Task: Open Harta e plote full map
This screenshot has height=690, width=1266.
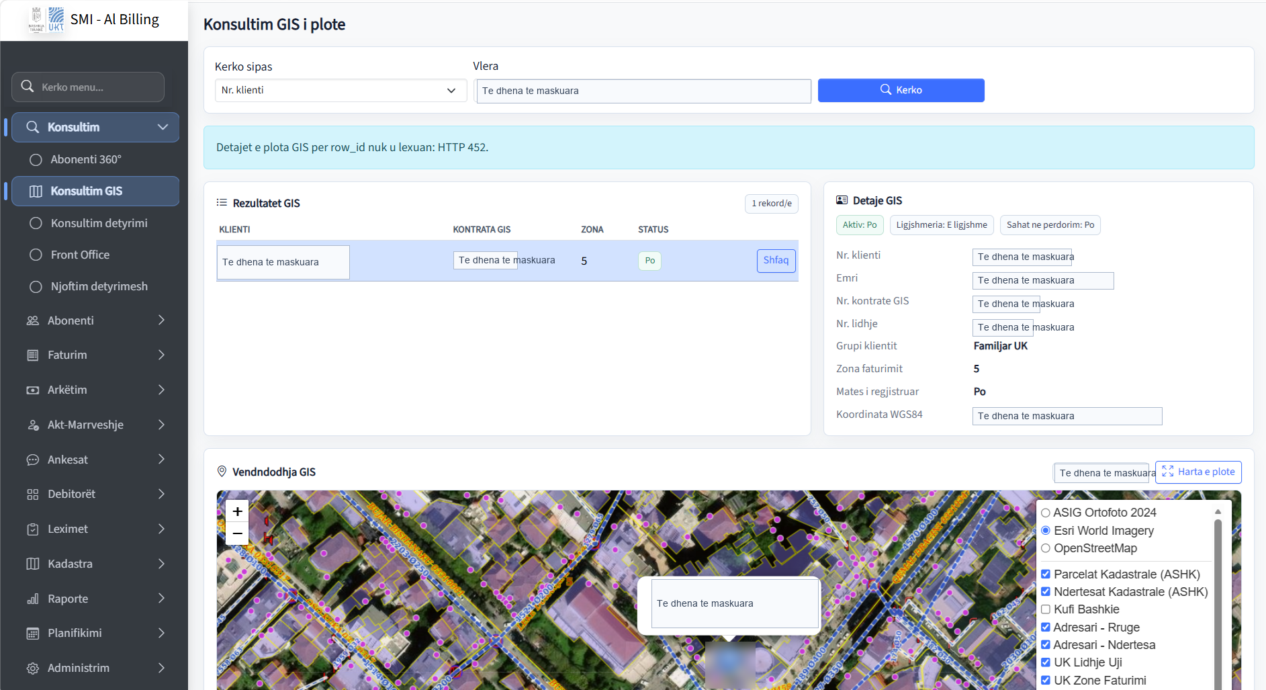Action: click(1198, 472)
